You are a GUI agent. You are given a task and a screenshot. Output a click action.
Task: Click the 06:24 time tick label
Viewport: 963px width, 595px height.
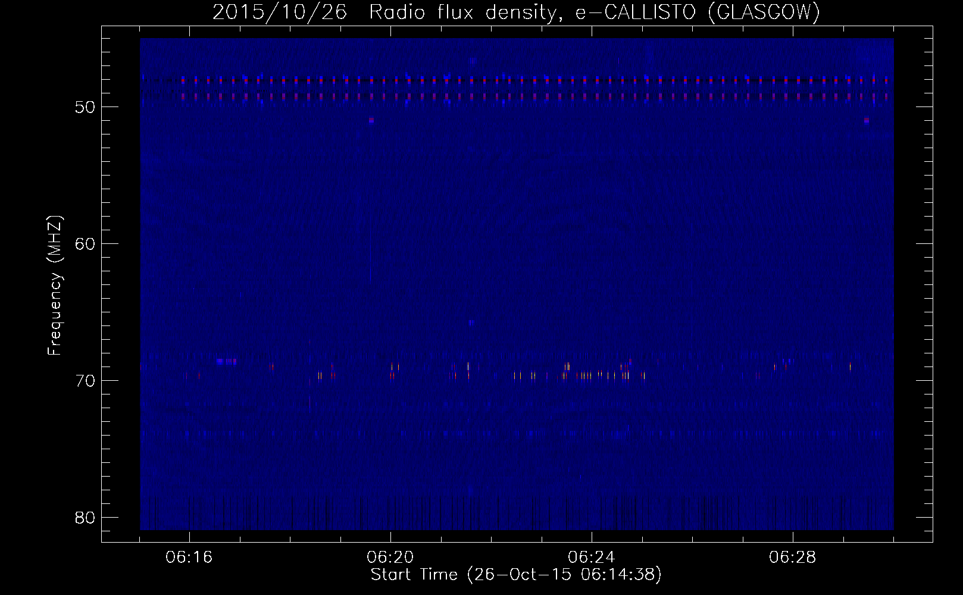click(x=592, y=558)
